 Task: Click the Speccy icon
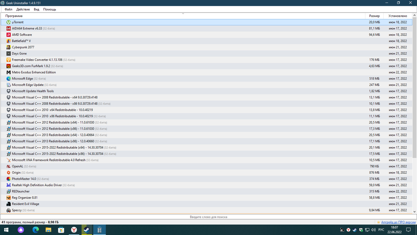tap(9, 210)
